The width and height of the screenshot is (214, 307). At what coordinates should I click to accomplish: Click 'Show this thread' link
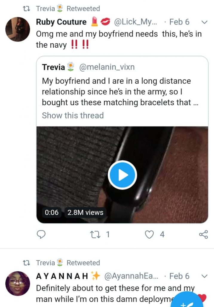(x=73, y=115)
